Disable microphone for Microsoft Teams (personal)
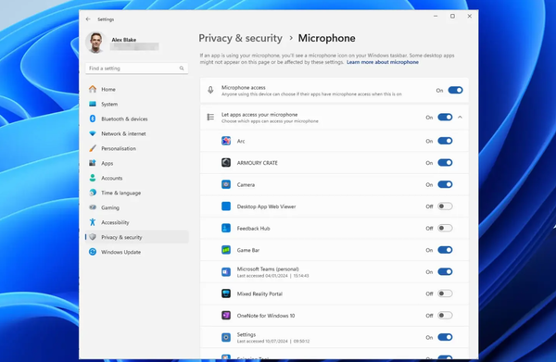 coord(445,271)
